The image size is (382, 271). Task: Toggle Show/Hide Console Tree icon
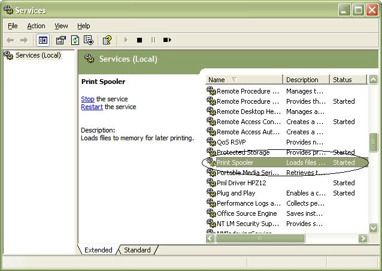(x=43, y=40)
